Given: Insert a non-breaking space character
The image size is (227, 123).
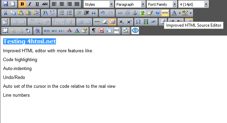Looking at the screenshot, I should click(x=101, y=31).
